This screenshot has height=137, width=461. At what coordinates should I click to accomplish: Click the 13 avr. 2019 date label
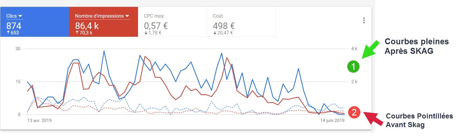(39, 121)
